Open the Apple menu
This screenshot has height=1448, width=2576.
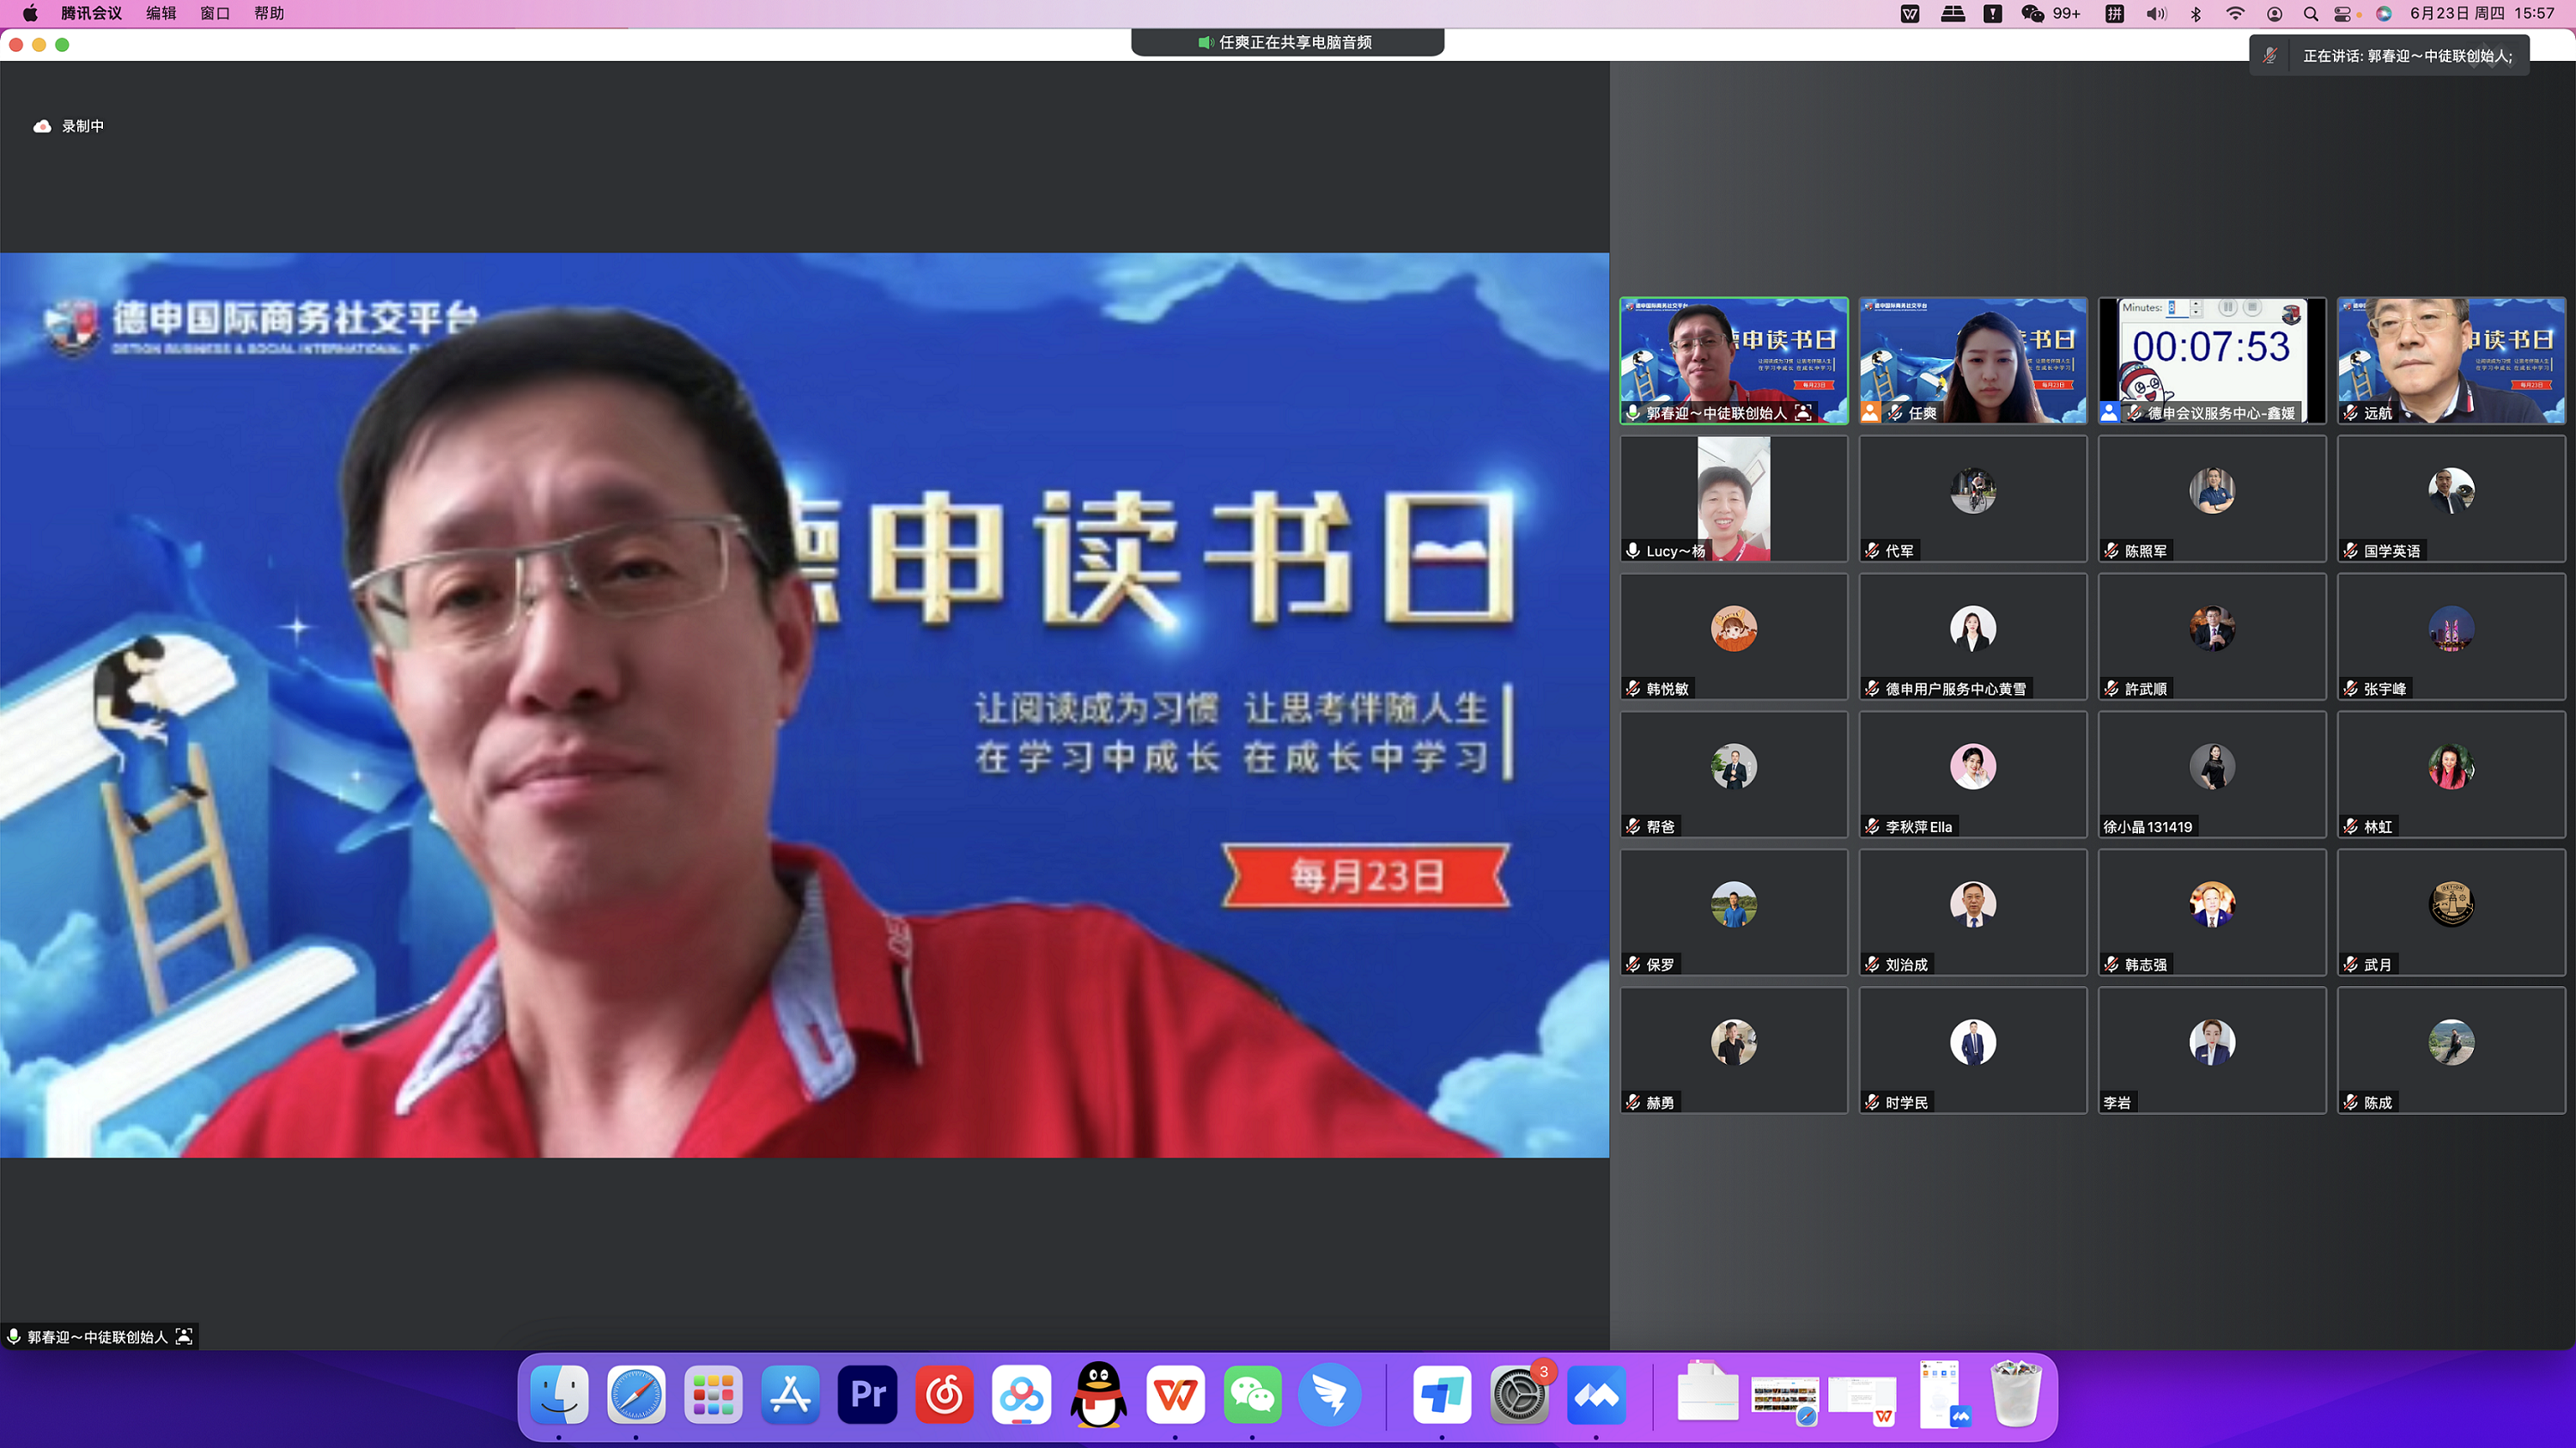tap(29, 13)
